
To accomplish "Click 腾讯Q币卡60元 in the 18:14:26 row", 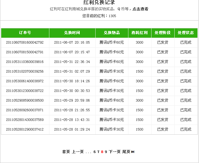I will coord(112,81).
